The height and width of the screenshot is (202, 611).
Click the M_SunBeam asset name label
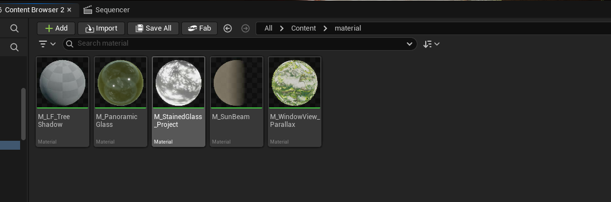point(230,116)
